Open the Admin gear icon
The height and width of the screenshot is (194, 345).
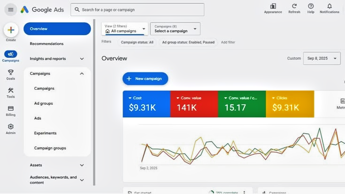pos(10,127)
